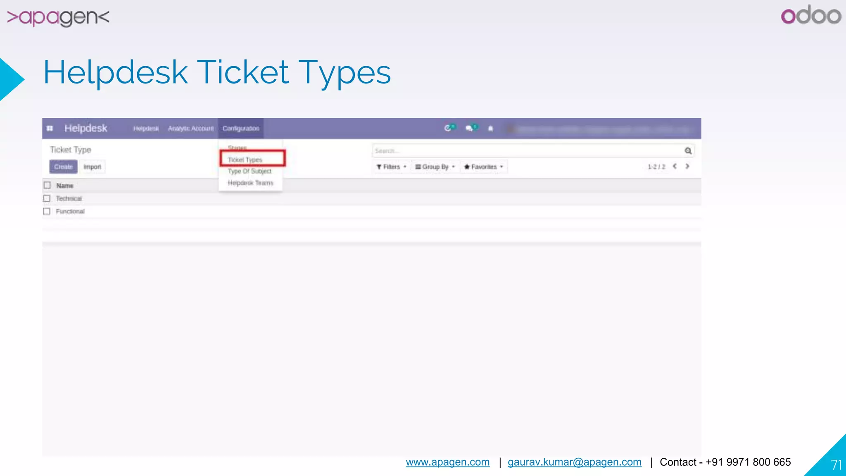The height and width of the screenshot is (476, 846).
Task: Tick the Technical row checkbox
Action: [x=47, y=198]
